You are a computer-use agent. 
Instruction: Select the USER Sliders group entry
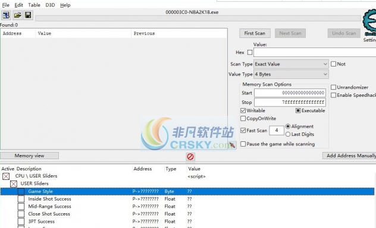tap(35, 183)
